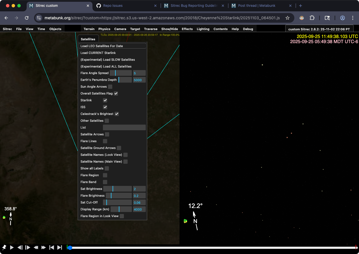Open the Show/Hide dropdown menu

tap(170, 29)
